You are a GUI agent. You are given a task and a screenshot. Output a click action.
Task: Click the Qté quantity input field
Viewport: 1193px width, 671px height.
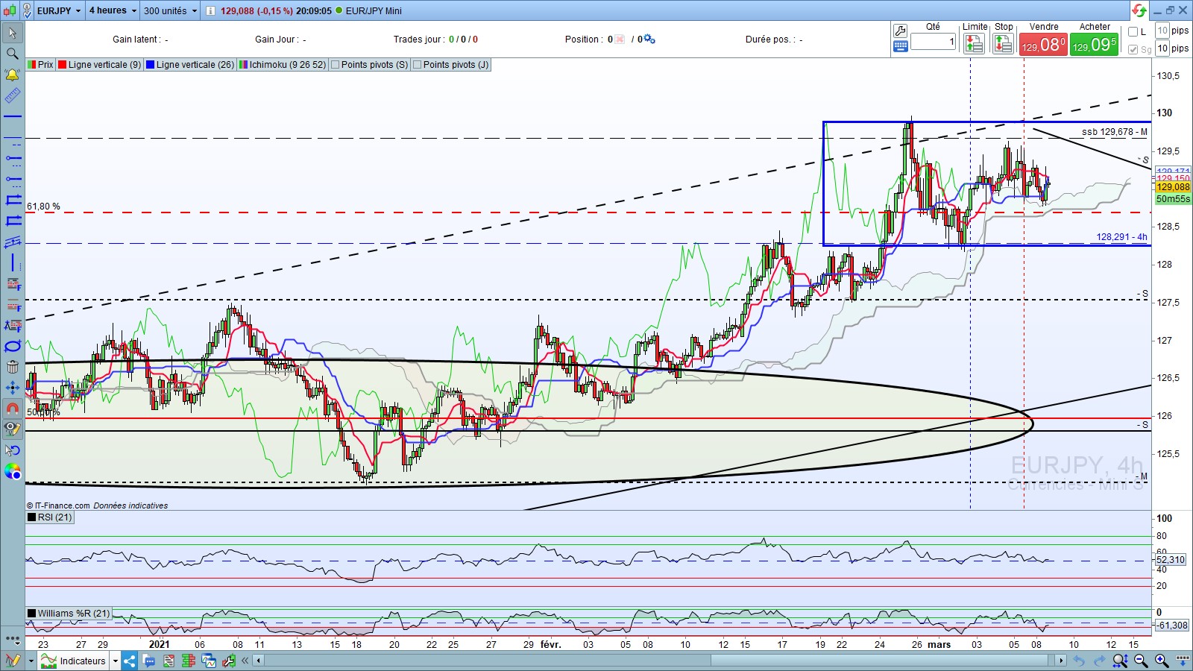pyautogui.click(x=933, y=42)
